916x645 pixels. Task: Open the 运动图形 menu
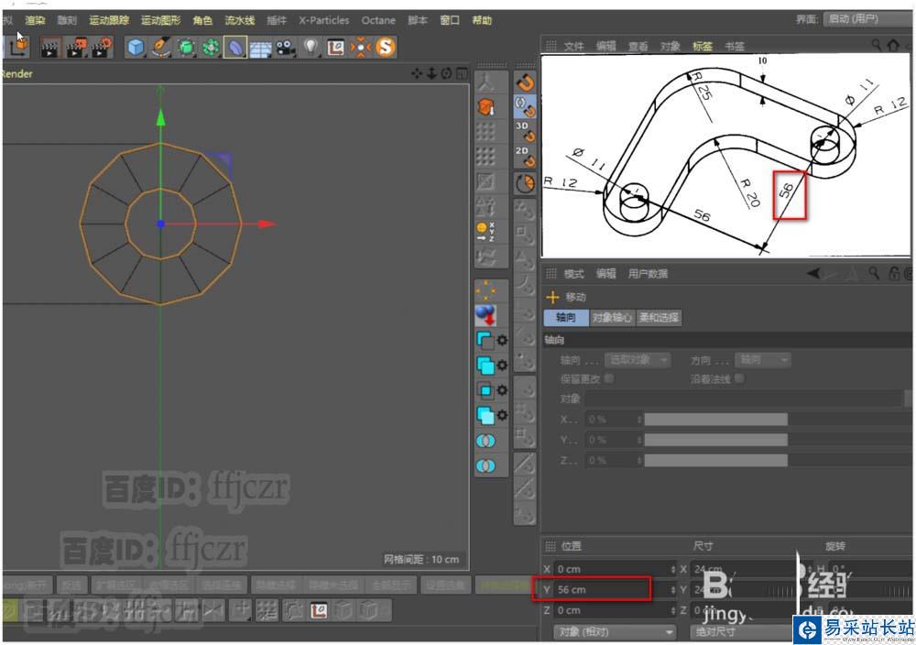(160, 20)
